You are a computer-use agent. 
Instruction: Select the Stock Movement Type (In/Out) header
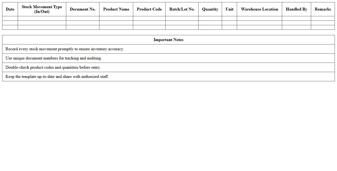coord(42,9)
